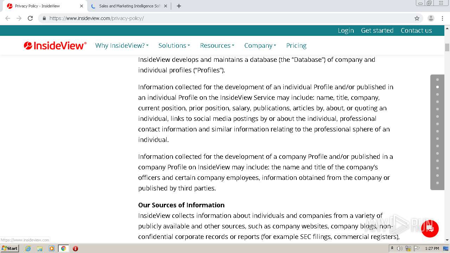Image resolution: width=450 pixels, height=253 pixels.
Task: Expand the Why InsideView? menu
Action: (122, 45)
